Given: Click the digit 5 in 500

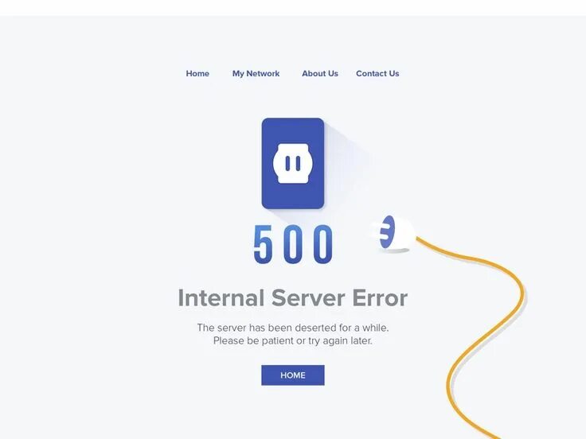Looking at the screenshot, I should tap(263, 244).
